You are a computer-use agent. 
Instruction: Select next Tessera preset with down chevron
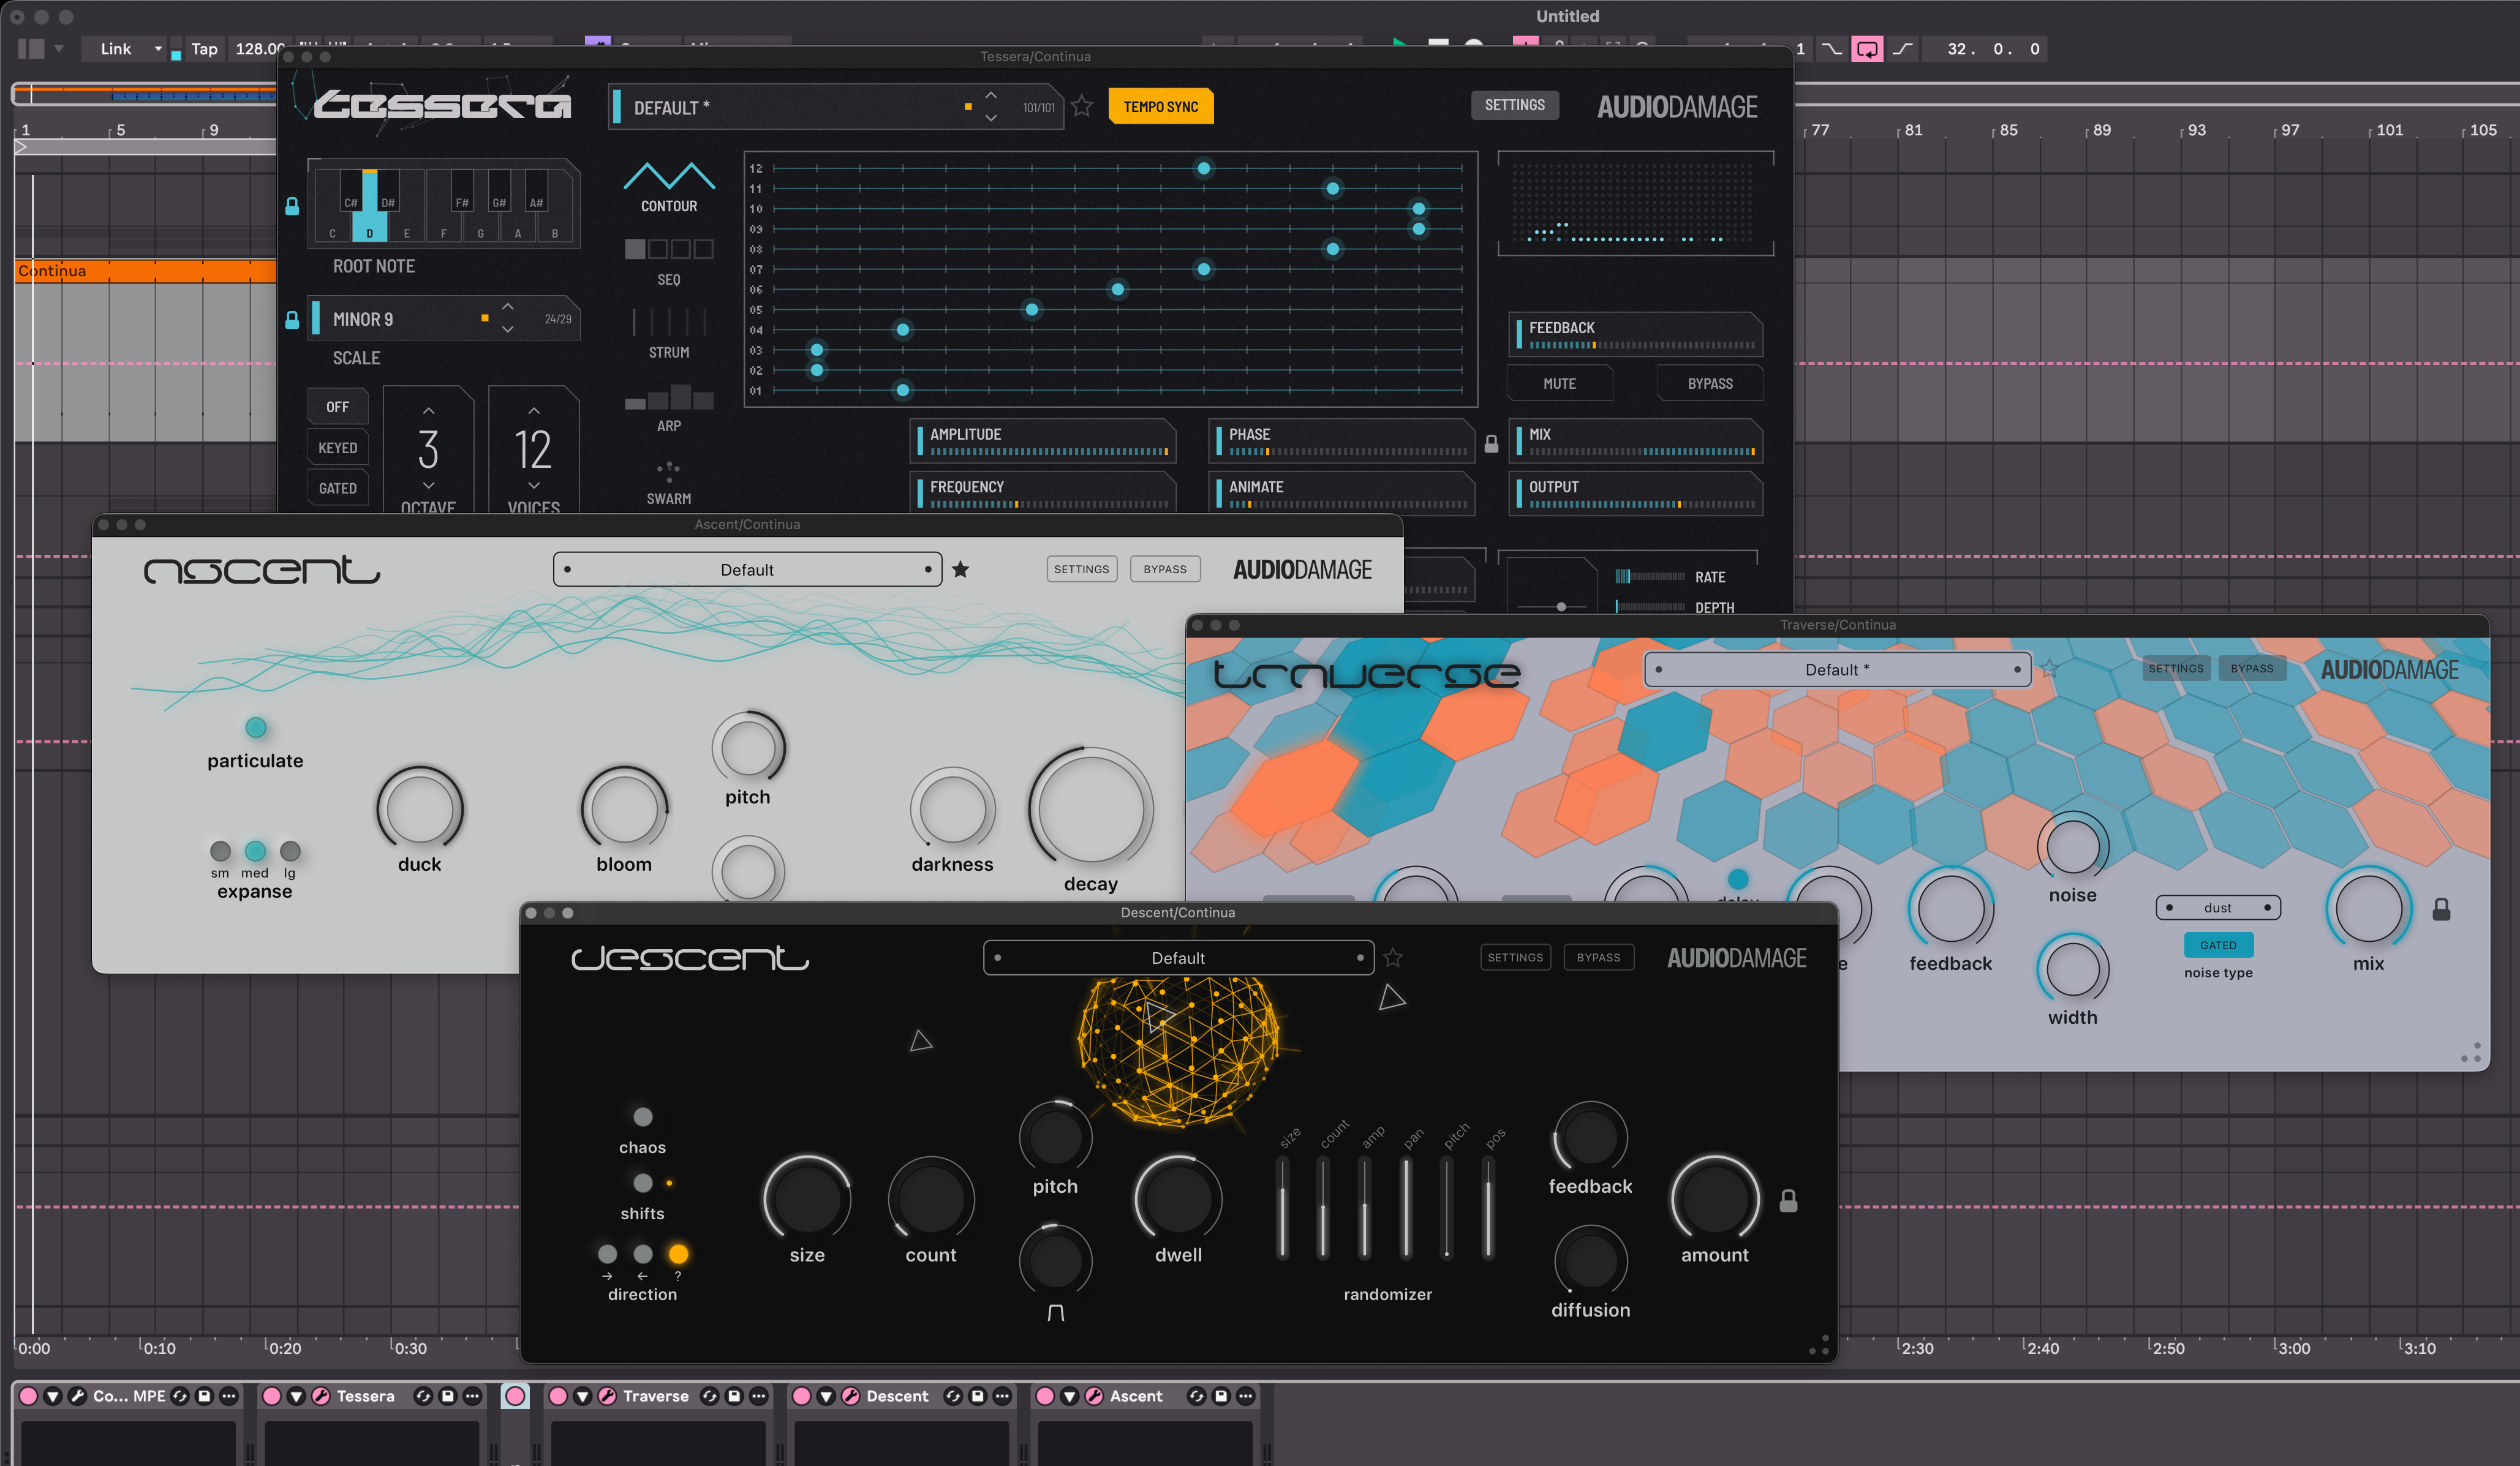[991, 118]
